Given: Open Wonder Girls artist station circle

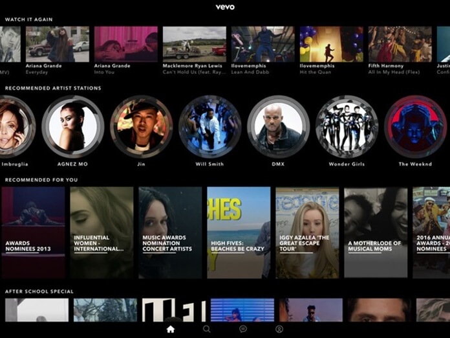Looking at the screenshot, I should (347, 127).
